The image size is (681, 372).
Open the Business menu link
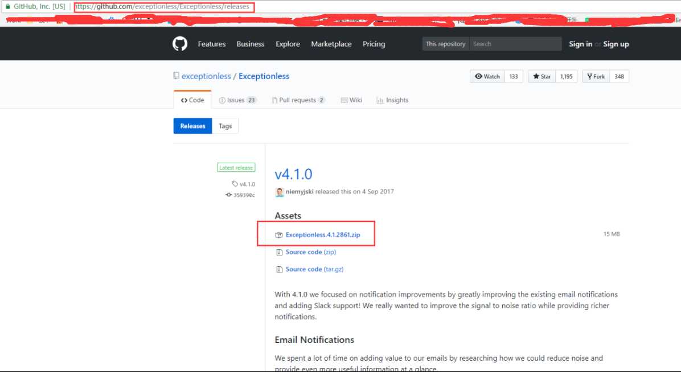coord(250,44)
